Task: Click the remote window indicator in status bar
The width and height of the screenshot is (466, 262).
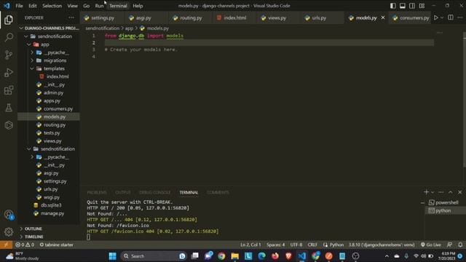Action: 6,245
